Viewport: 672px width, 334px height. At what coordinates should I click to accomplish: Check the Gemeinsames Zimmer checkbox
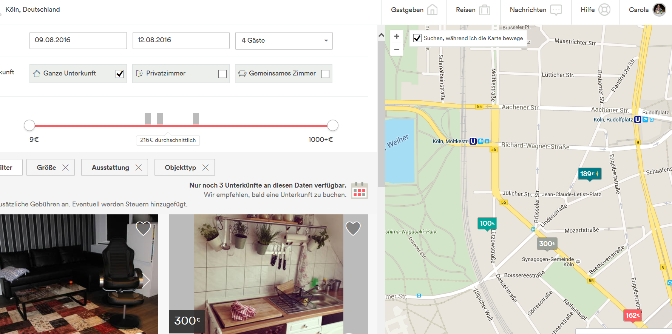coord(325,74)
